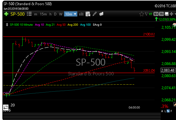This screenshot has width=176, height=120.
Task: Click the four-arrow move chart icon
Action: [171, 14]
